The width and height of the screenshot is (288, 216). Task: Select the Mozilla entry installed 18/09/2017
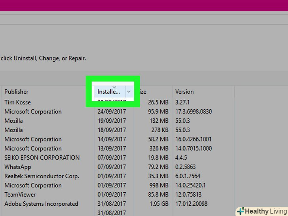13,130
